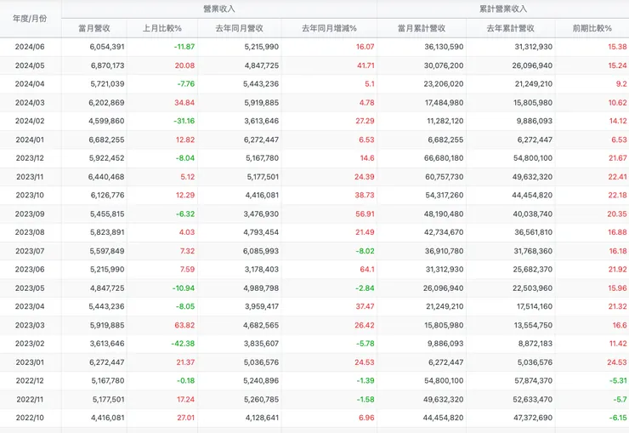Select the 2023/03 row date cell
The width and height of the screenshot is (629, 433).
point(30,326)
